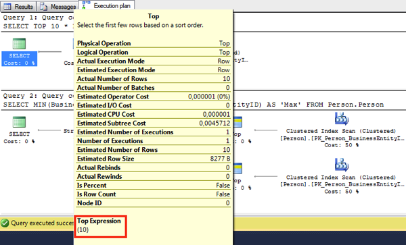406x245 pixels.
Task: Click the Logical Operation row
Action: [154, 52]
